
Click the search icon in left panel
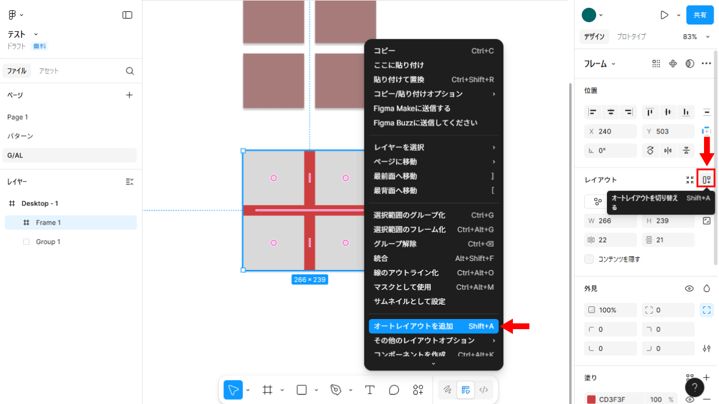(x=130, y=71)
